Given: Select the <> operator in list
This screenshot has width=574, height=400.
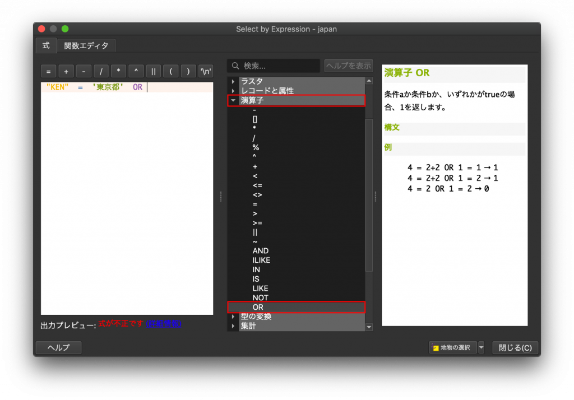Looking at the screenshot, I should pyautogui.click(x=257, y=195).
